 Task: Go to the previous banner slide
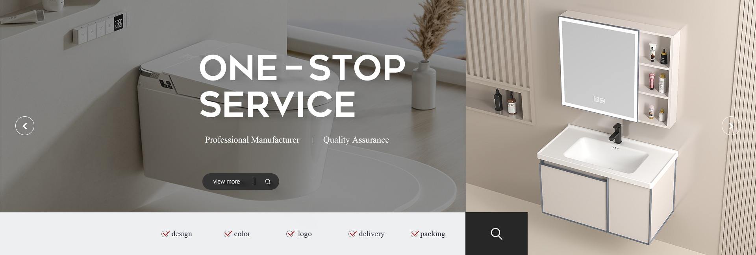25,126
